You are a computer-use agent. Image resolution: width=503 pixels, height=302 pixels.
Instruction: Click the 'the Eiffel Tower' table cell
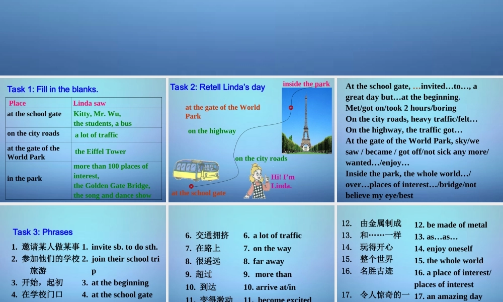click(x=101, y=152)
